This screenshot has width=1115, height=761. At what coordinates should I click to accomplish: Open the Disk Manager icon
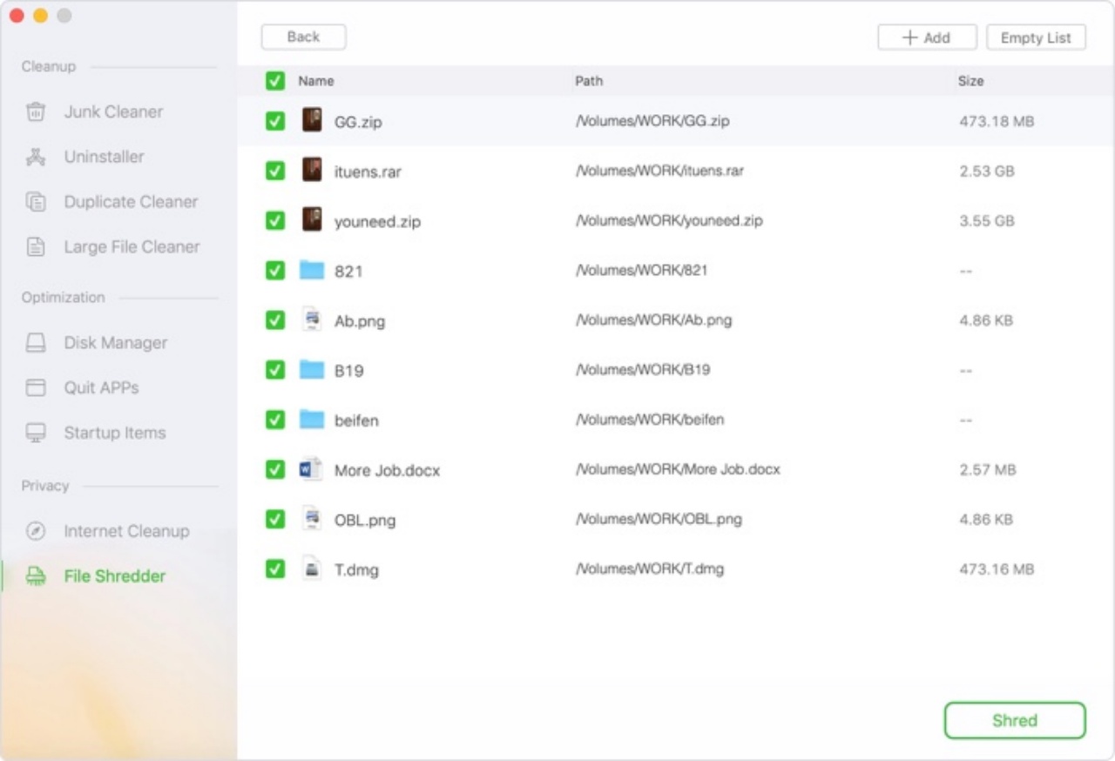pos(36,343)
